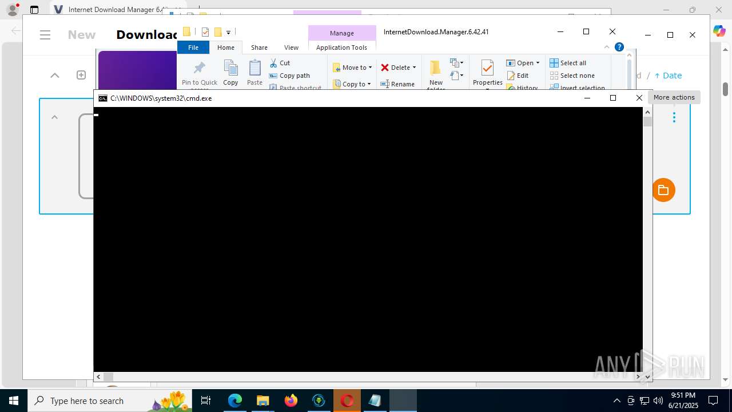Click Edit in the ribbon

click(x=518, y=76)
